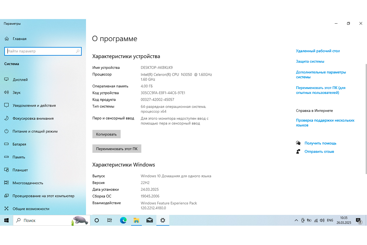Viewport: 367px width, 245px height.
Task: Open Task View from the taskbar
Action: click(x=110, y=220)
